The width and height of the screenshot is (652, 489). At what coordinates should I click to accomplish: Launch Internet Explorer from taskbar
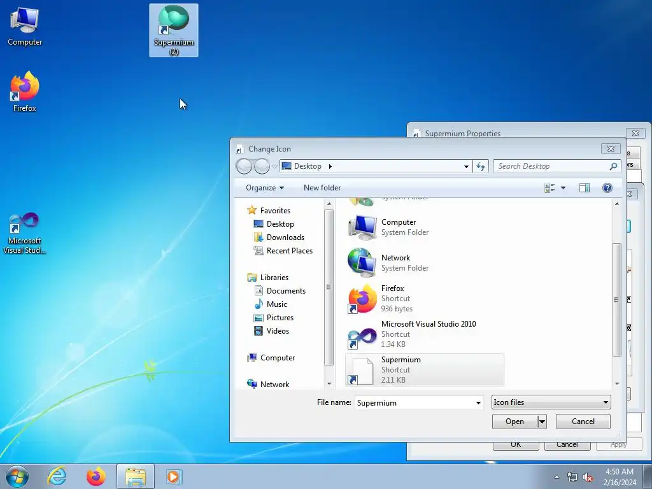pos(57,476)
